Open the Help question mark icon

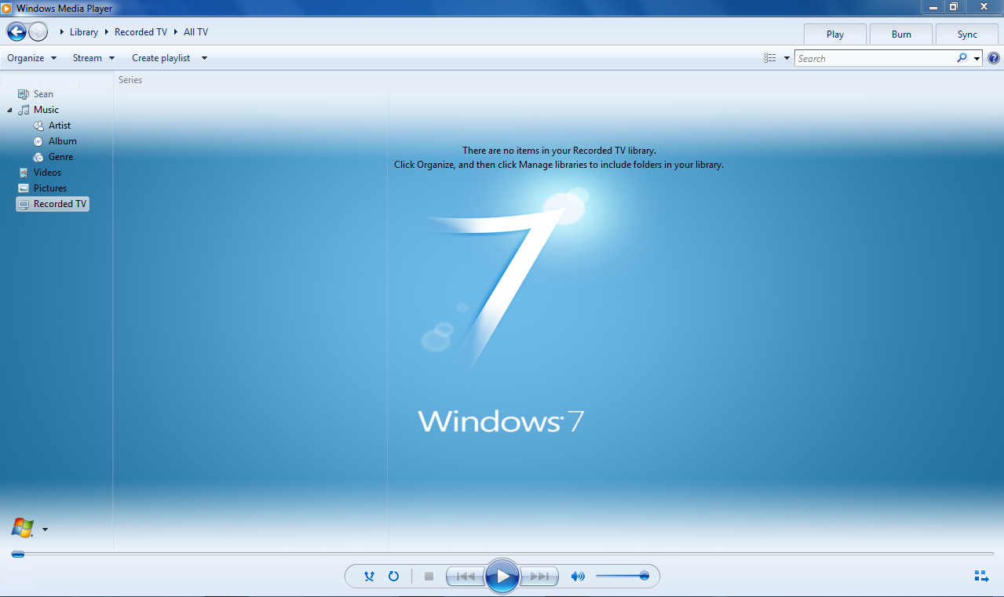point(994,58)
